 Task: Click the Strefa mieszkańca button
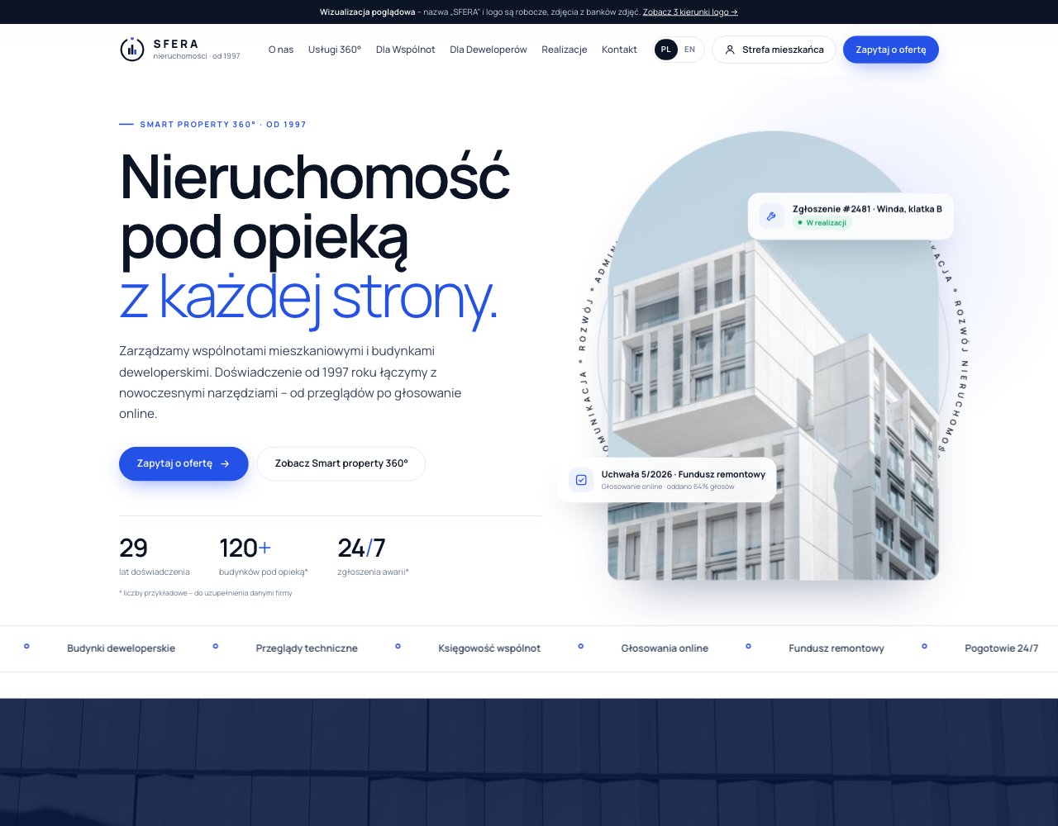point(774,50)
